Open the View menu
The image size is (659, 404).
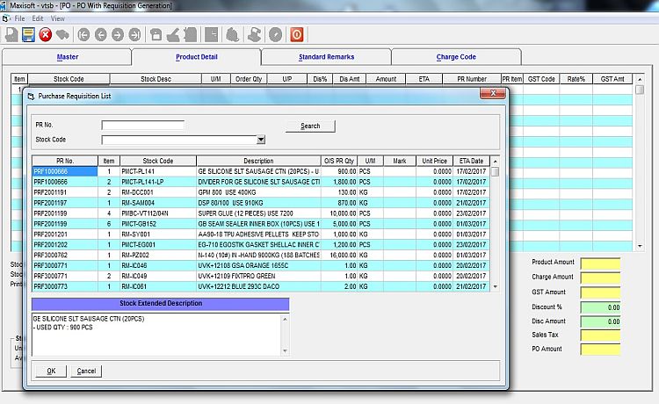pos(57,18)
